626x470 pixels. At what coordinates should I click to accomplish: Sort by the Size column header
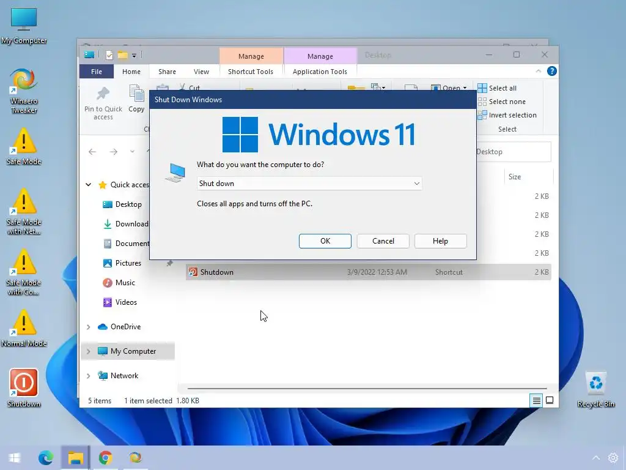pos(514,177)
